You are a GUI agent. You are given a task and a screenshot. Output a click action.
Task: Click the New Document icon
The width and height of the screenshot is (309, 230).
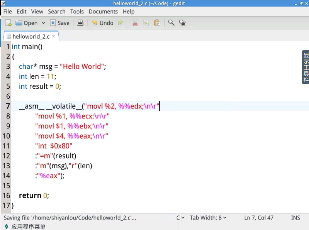click(8, 23)
